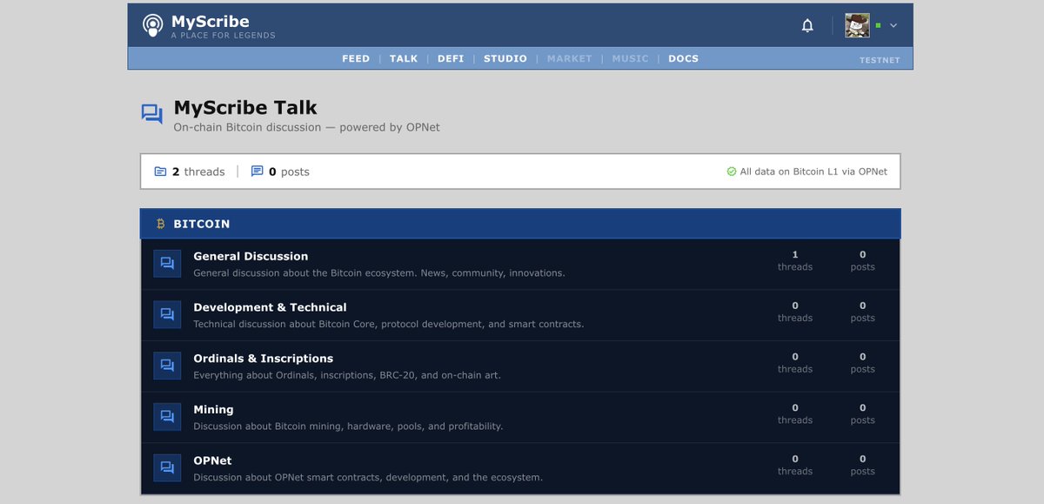Click OPNet row's posts count
The image size is (1044, 504).
click(862, 465)
